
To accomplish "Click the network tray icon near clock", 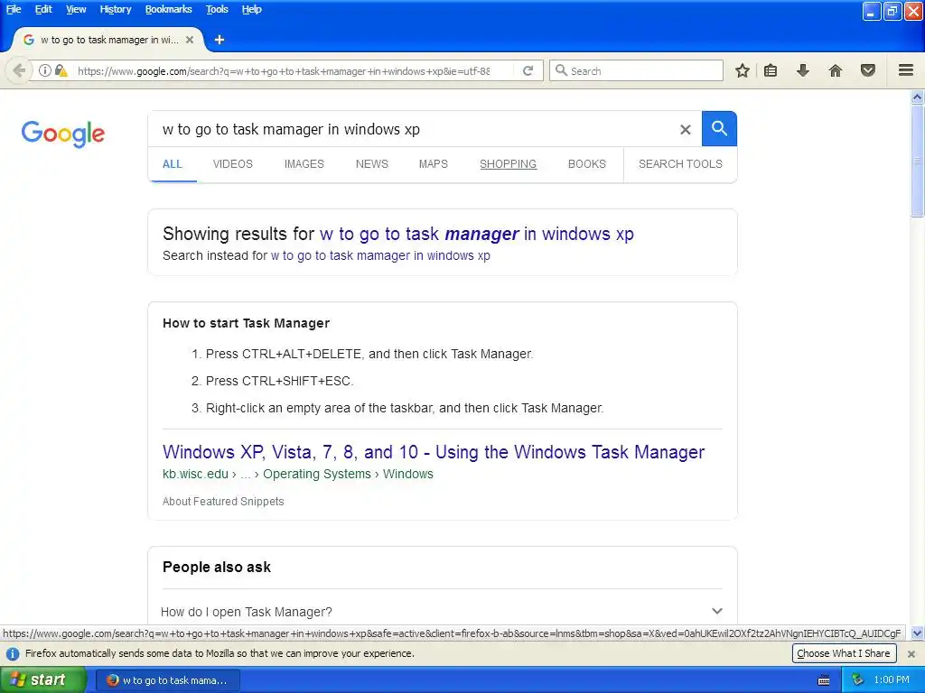I will [x=857, y=680].
